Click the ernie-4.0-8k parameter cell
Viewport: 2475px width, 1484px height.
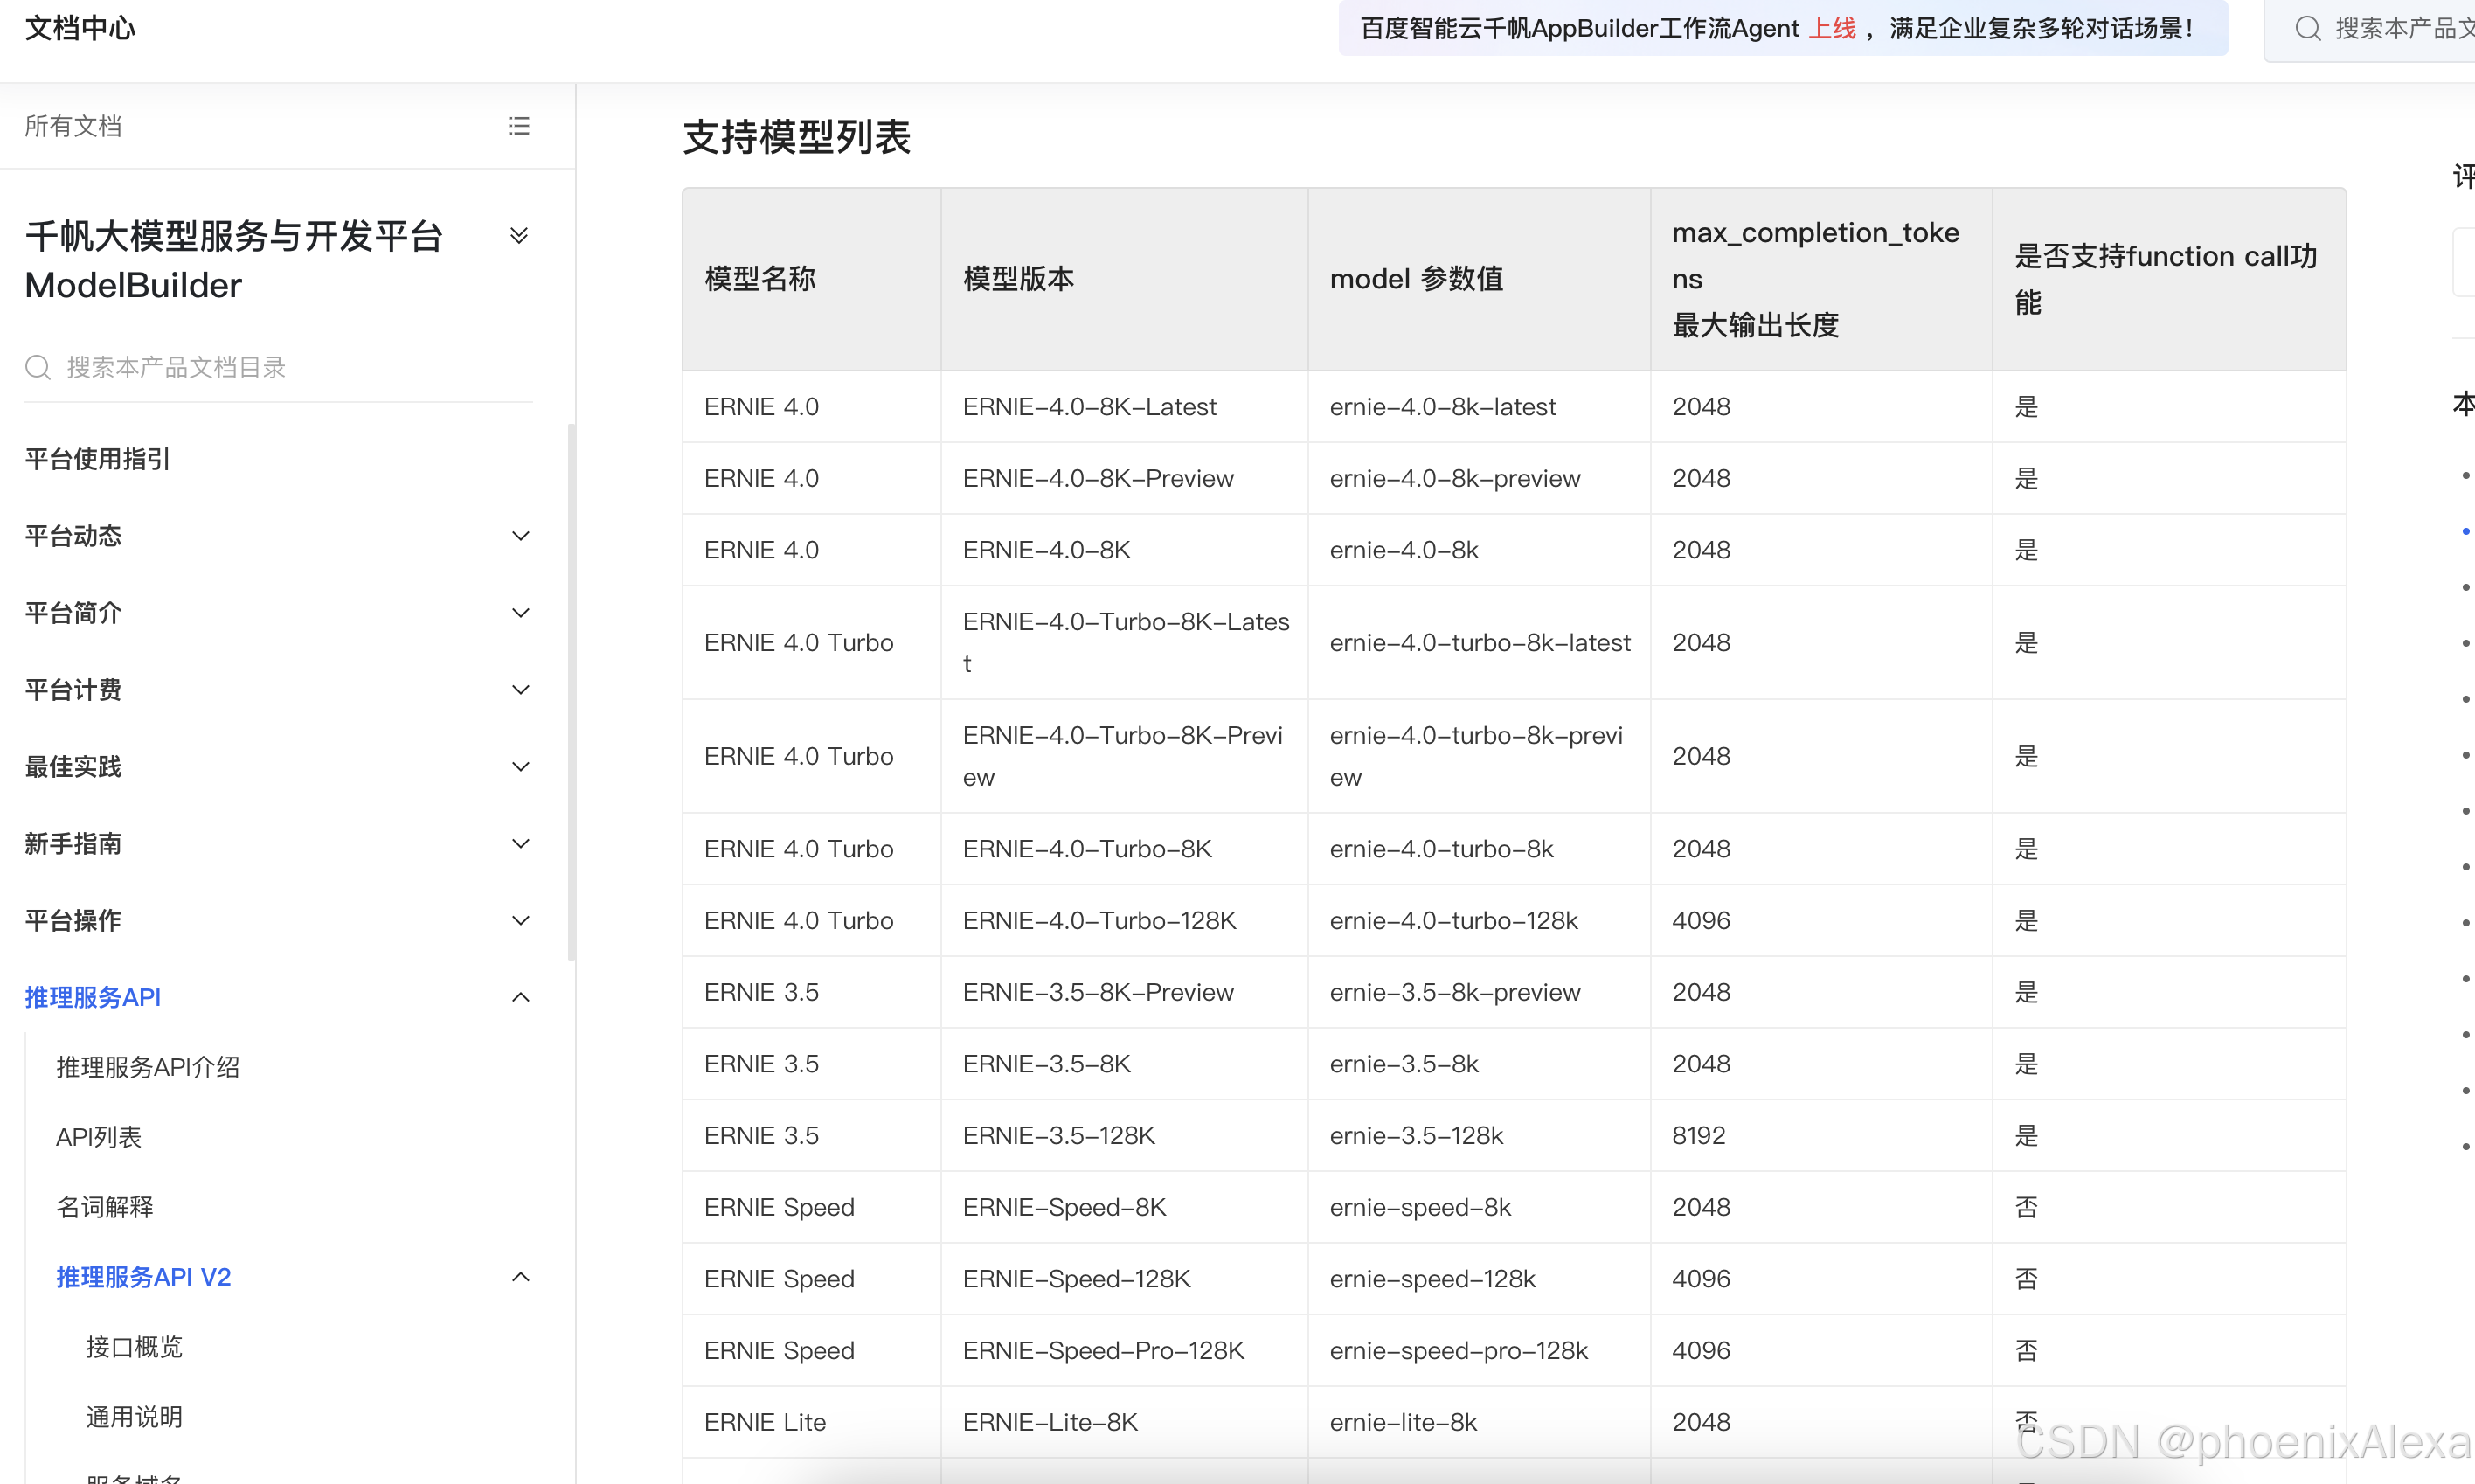[1479, 550]
